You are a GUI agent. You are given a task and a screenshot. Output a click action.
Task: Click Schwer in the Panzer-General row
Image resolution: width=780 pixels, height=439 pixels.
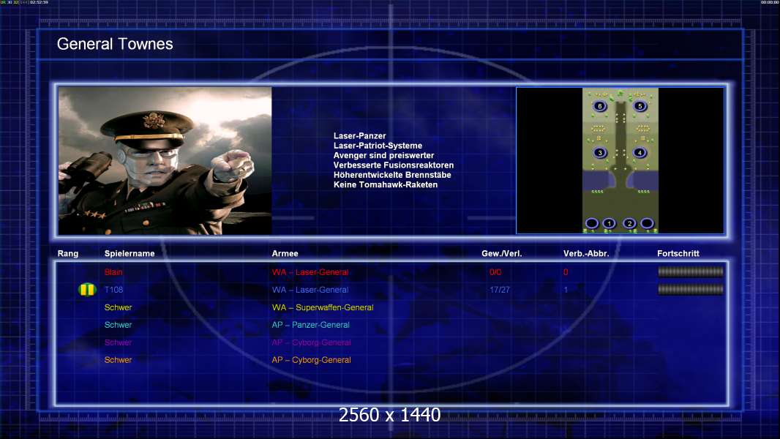click(118, 325)
